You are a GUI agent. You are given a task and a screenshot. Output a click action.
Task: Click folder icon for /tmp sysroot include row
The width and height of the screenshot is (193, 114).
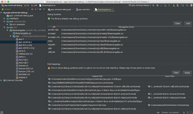click(49, 83)
